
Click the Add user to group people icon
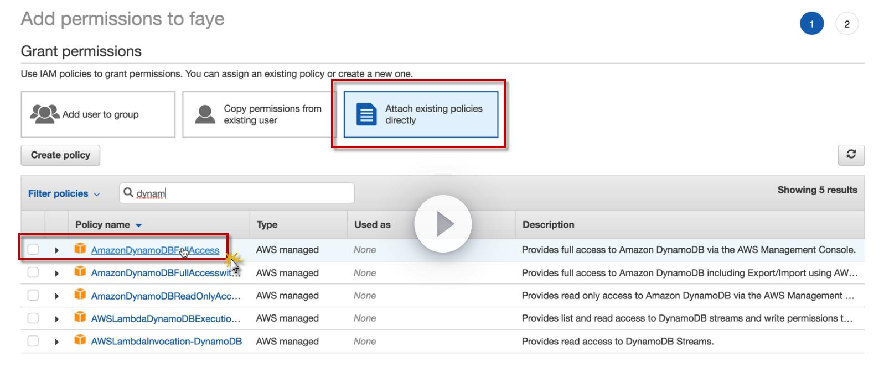pyautogui.click(x=44, y=114)
